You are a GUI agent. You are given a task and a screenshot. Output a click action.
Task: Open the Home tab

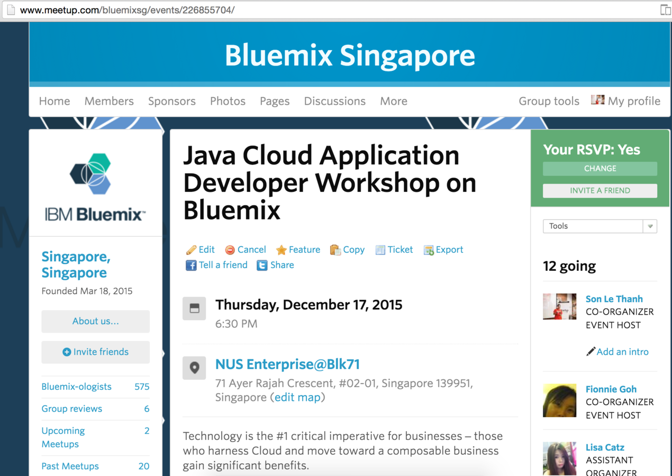pyautogui.click(x=55, y=101)
